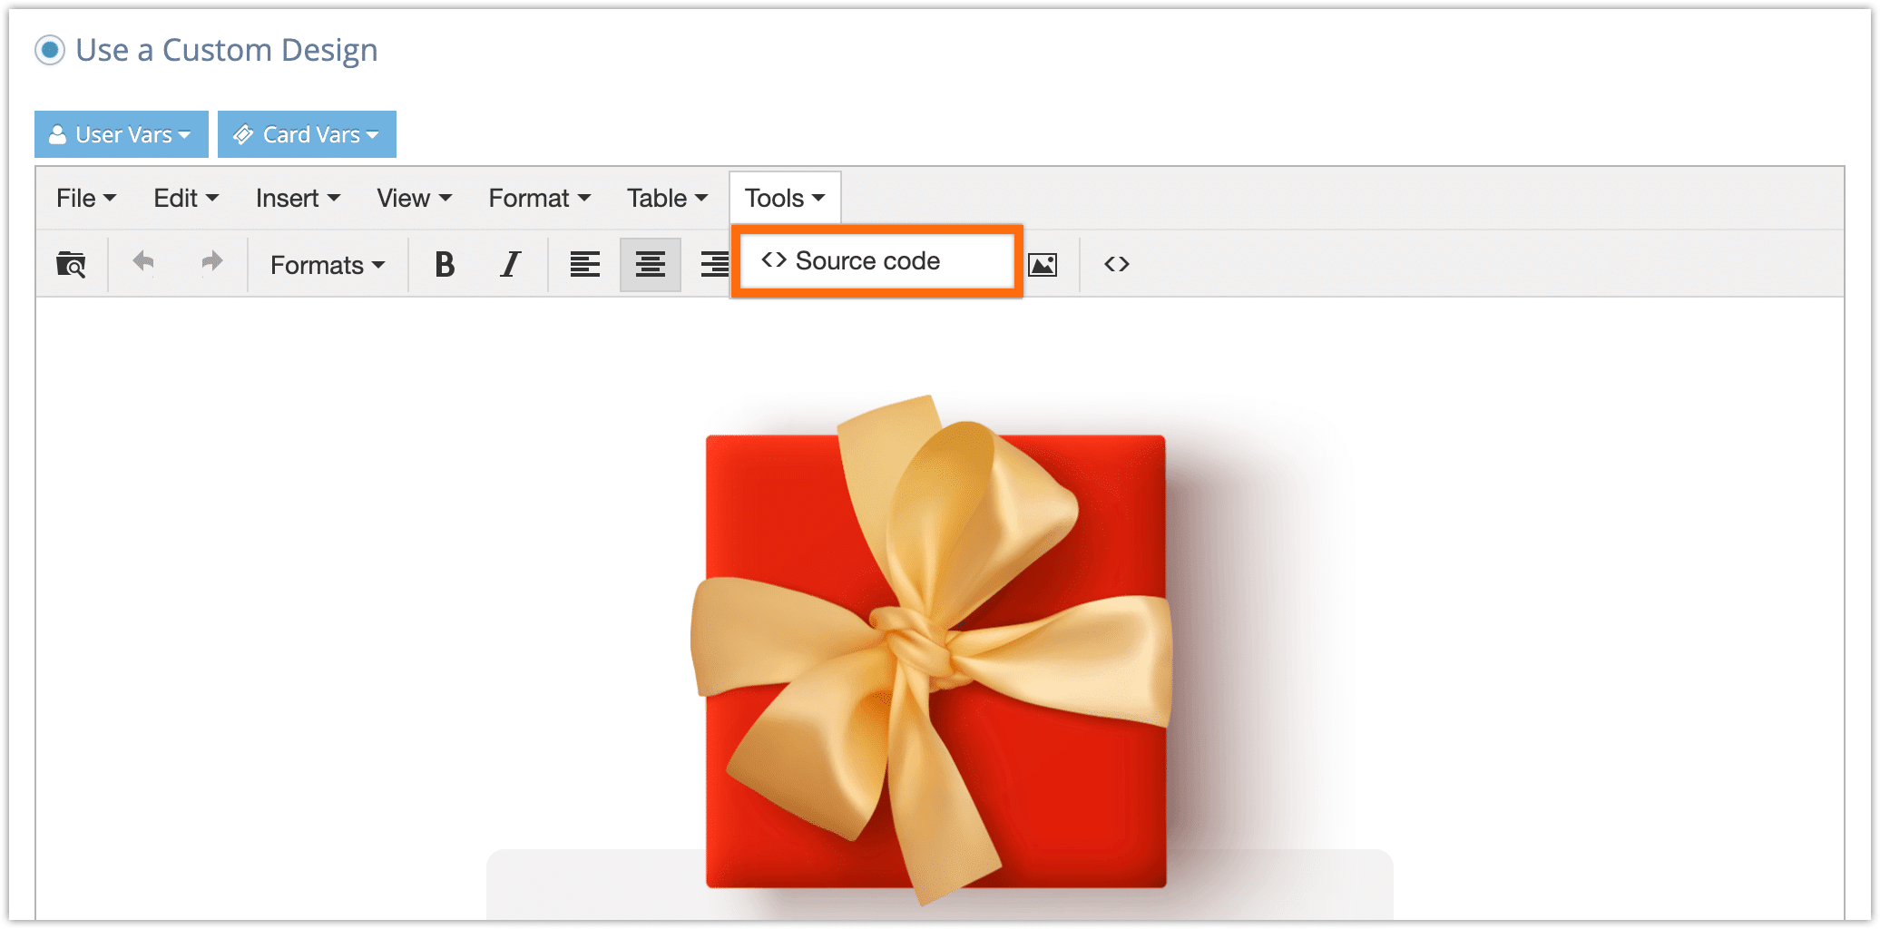Collapse the Tools menu
The height and width of the screenshot is (929, 1880).
click(785, 198)
